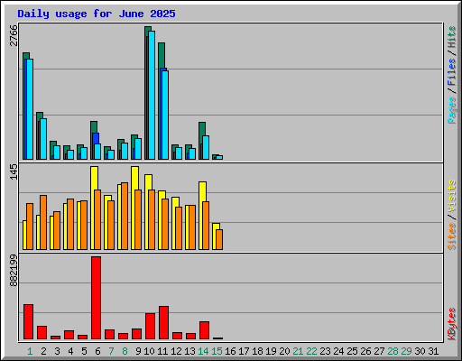Click the red 'KBytes' legend label
The width and height of the screenshot is (462, 361).
coord(452,324)
